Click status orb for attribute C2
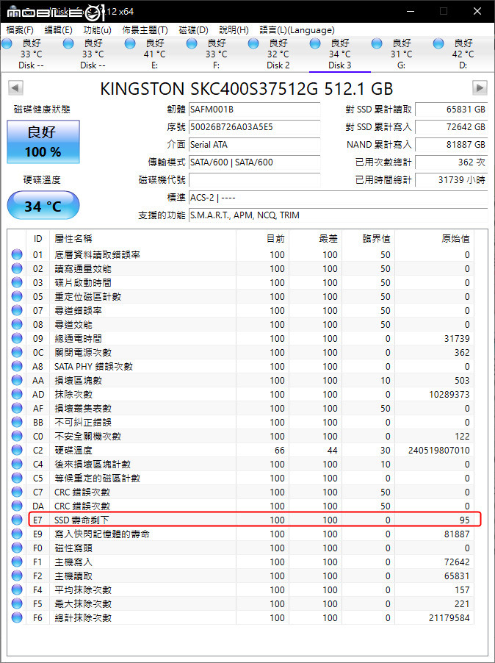 [17, 450]
